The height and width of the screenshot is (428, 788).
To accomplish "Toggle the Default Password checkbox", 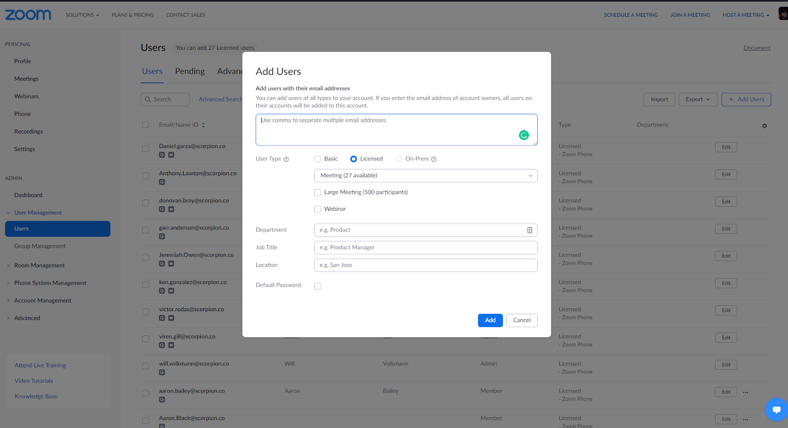I will coord(318,286).
